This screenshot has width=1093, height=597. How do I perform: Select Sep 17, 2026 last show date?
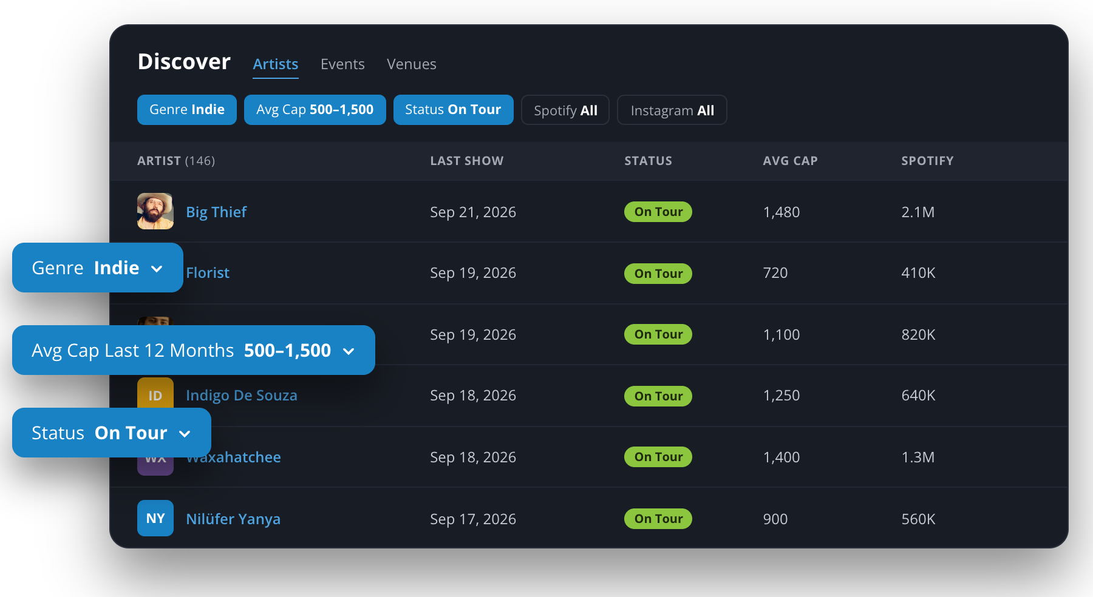[473, 519]
